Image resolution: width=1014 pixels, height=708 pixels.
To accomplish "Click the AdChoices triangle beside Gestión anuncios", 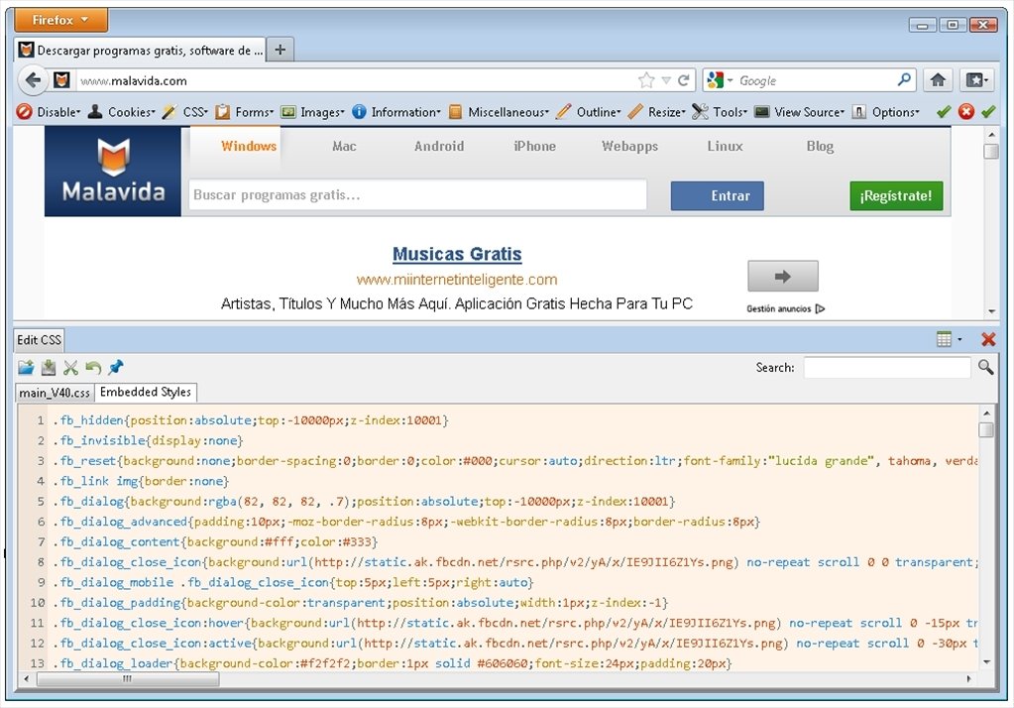I will 820,308.
